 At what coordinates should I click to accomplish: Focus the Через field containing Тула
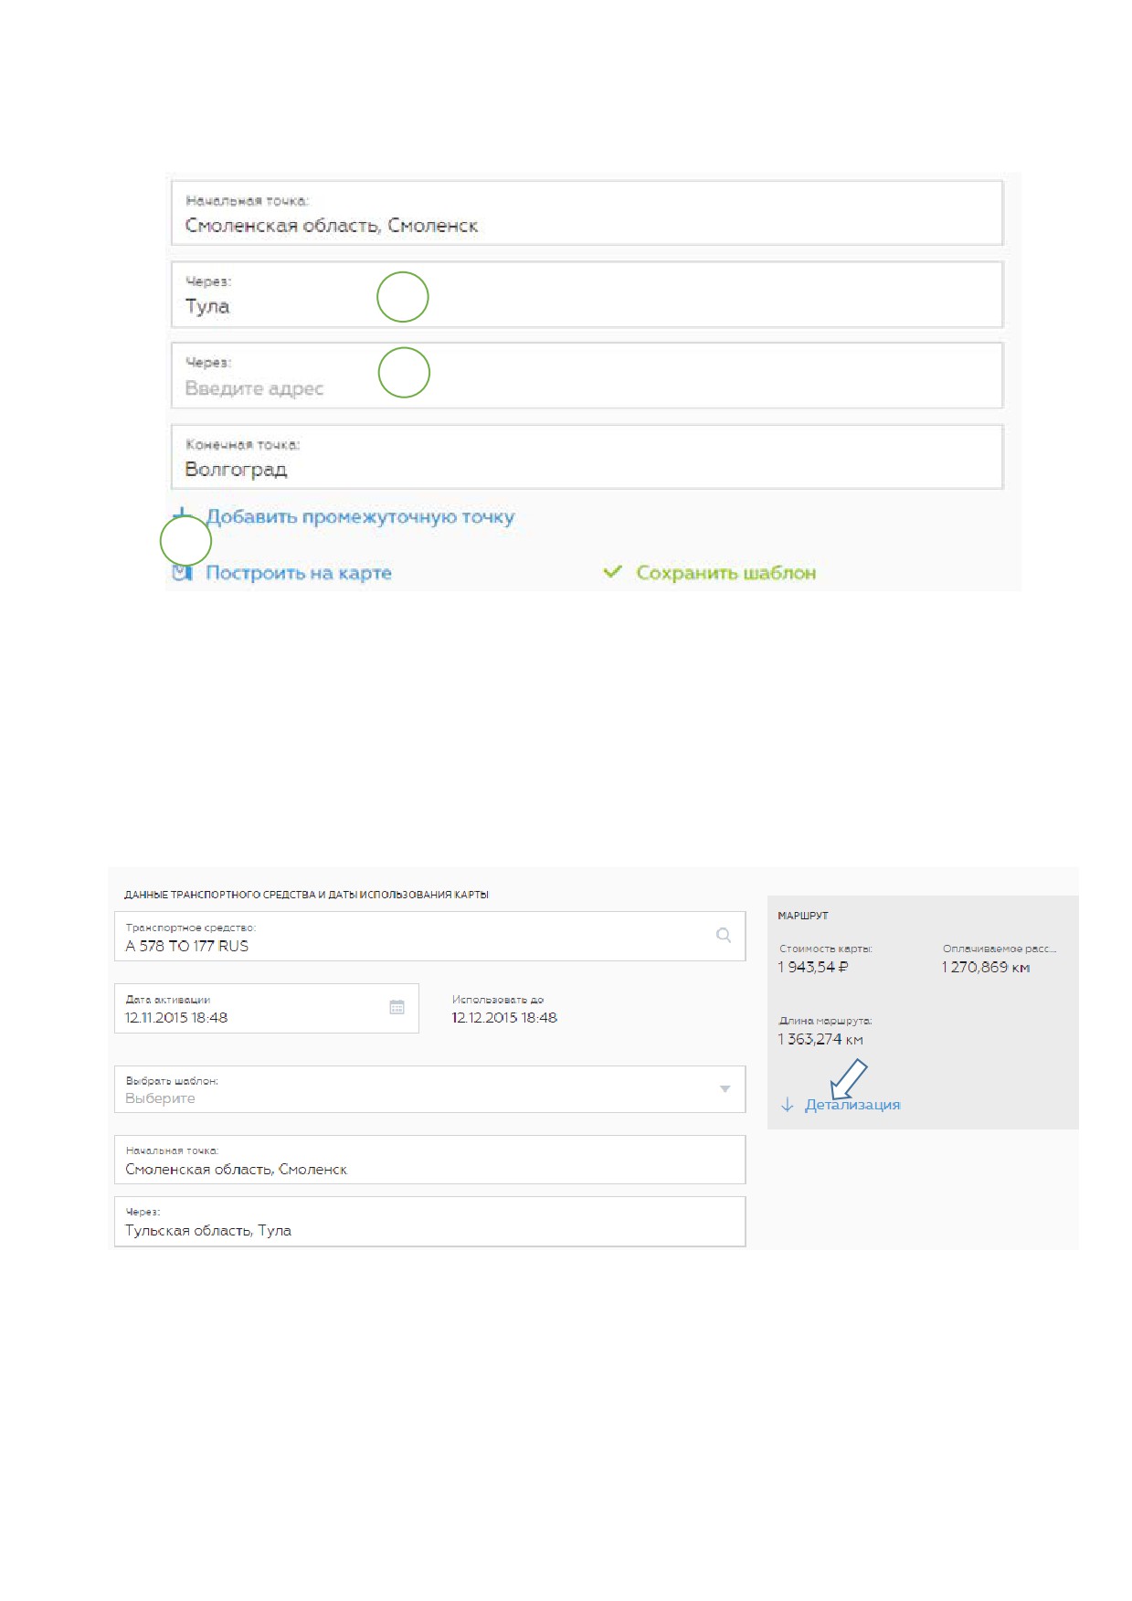click(x=587, y=294)
